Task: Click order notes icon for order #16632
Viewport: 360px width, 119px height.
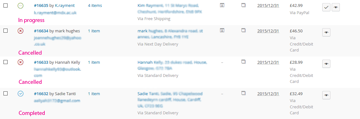Action: (x=244, y=93)
